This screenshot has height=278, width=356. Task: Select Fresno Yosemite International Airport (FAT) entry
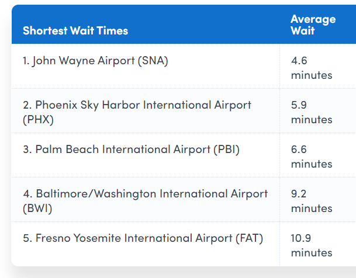pyautogui.click(x=143, y=238)
